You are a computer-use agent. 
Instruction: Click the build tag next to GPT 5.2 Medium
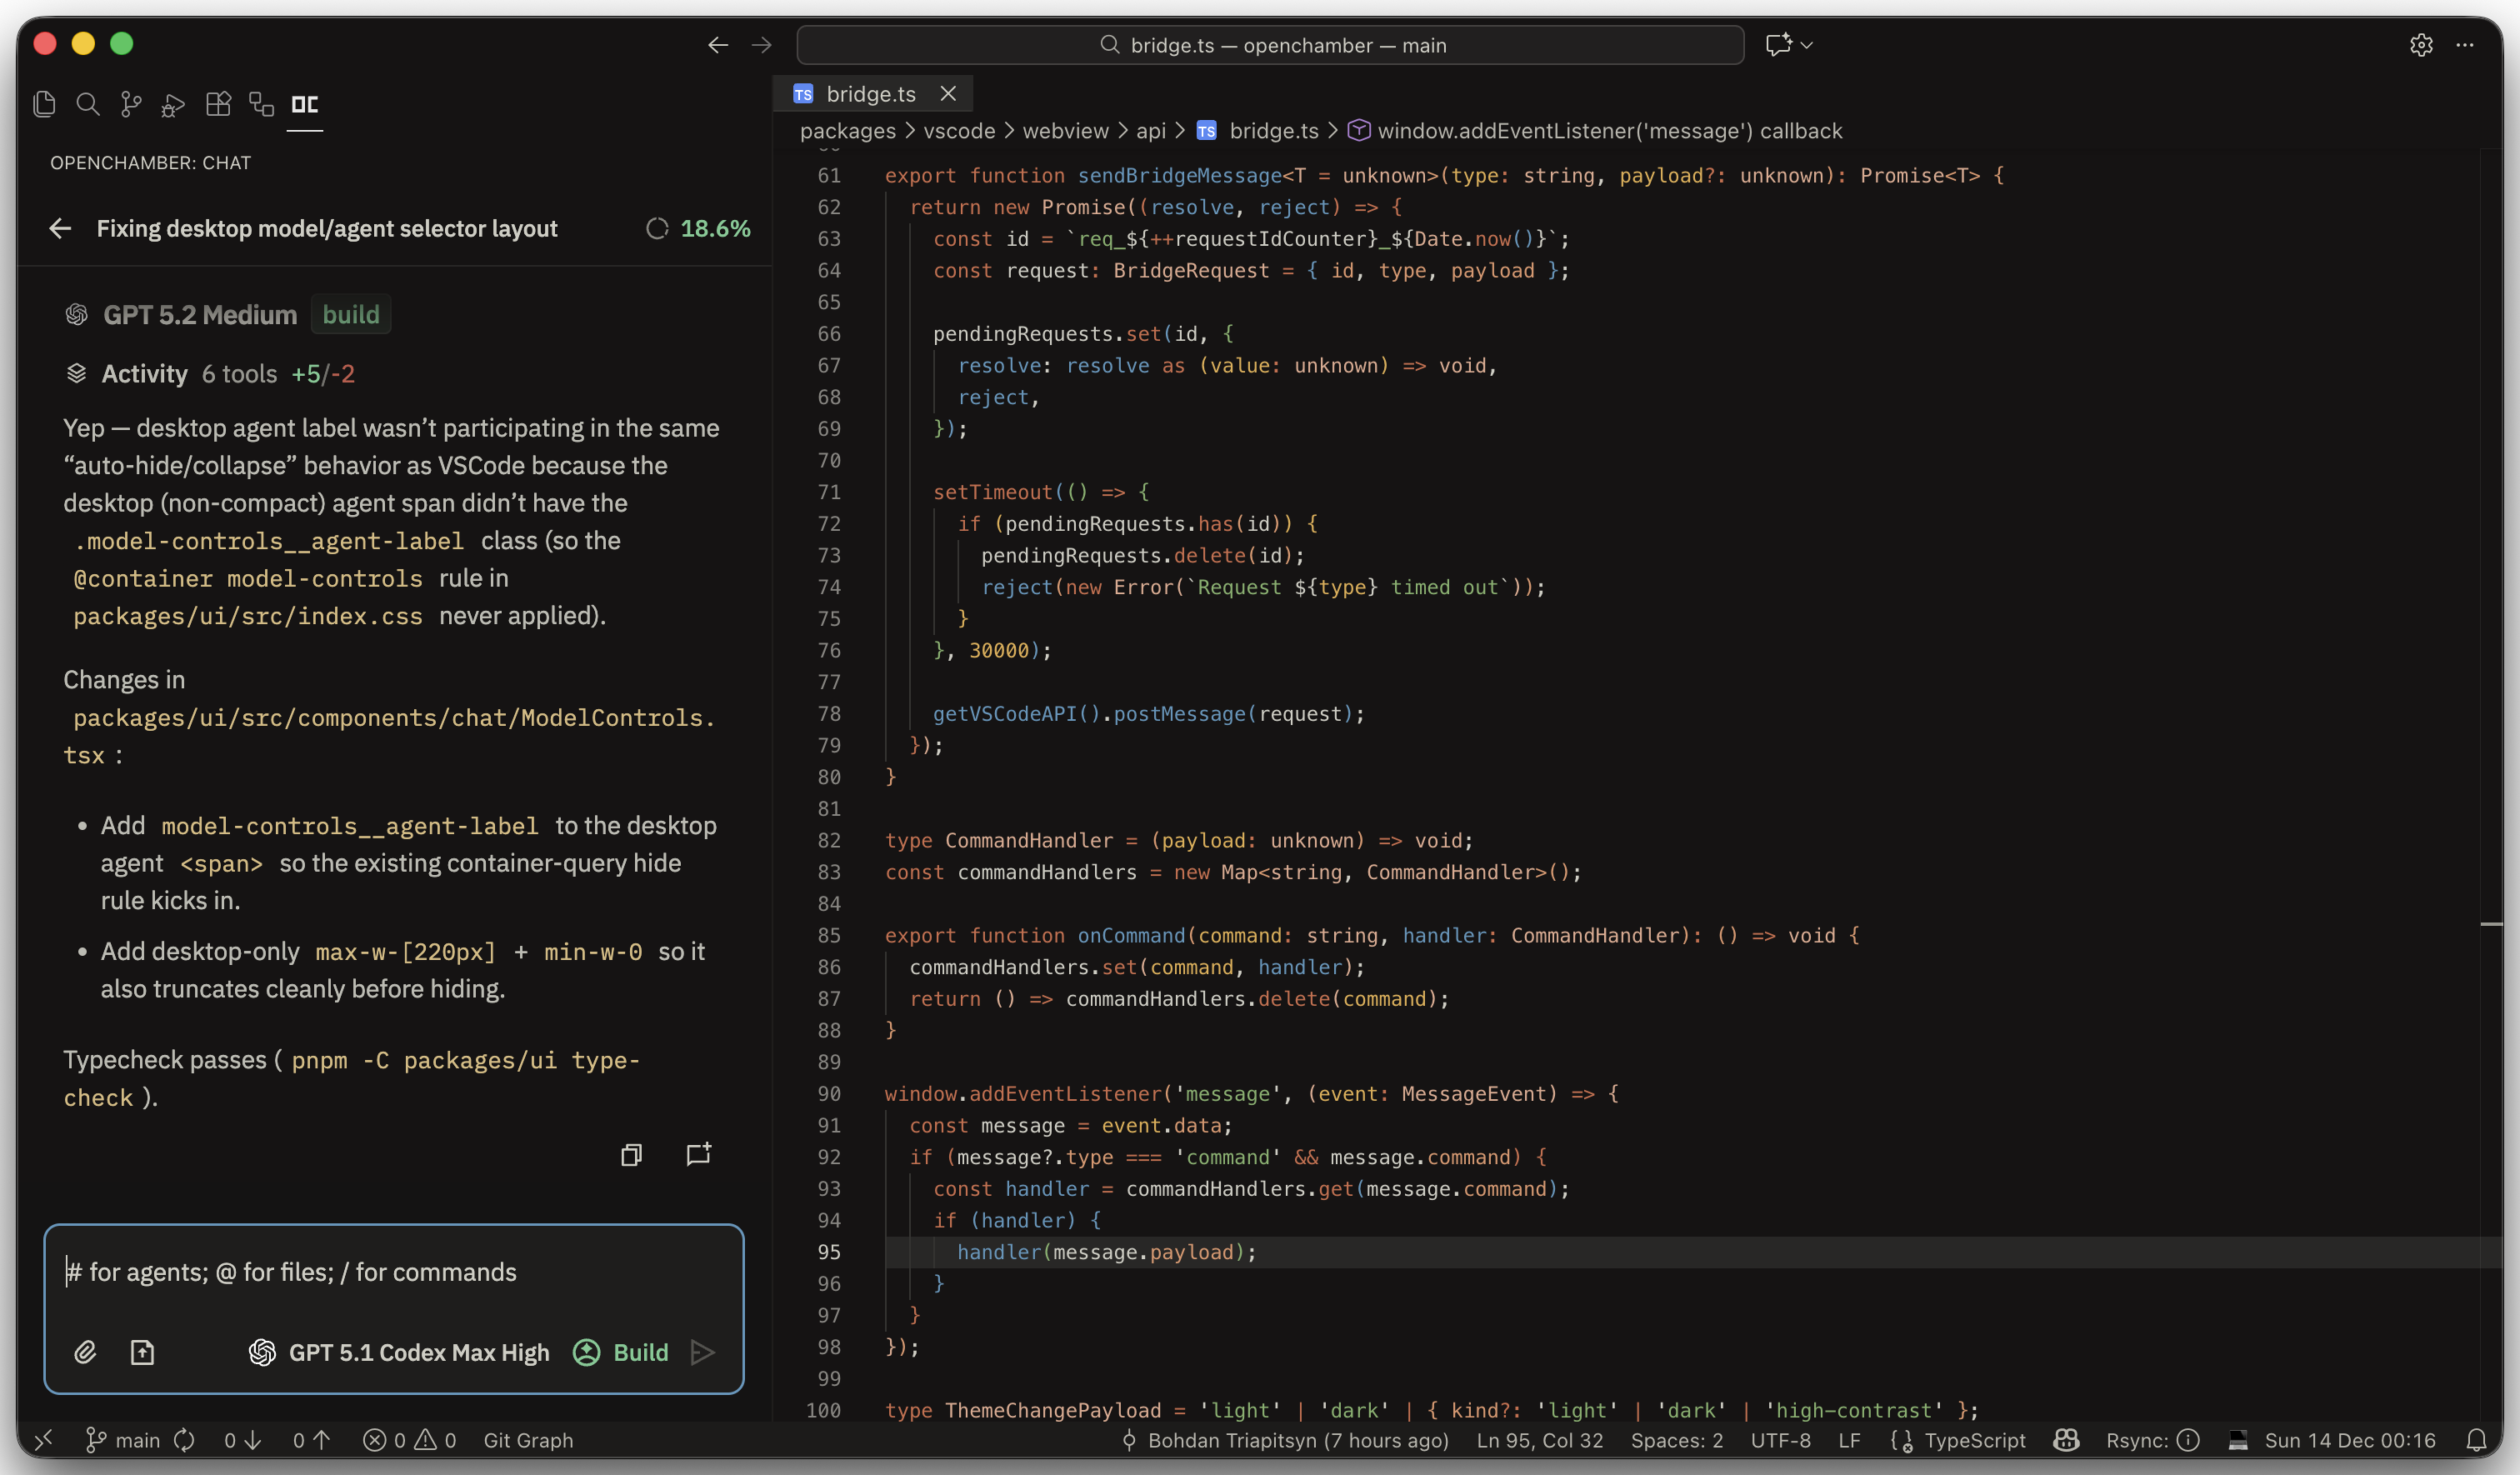click(351, 315)
